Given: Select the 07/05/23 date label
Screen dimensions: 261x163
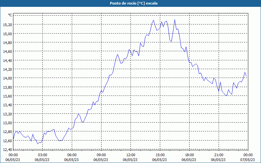Looking at the screenshot, I should [248, 160].
